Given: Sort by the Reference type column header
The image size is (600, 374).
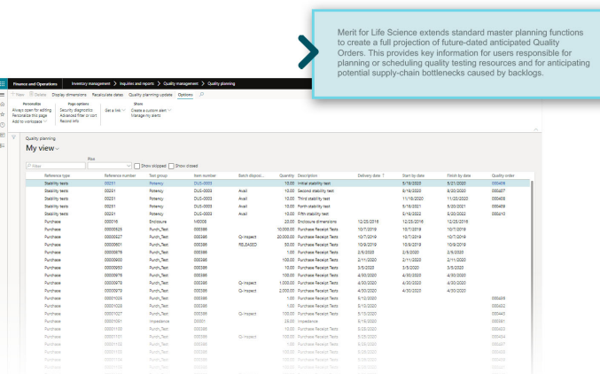Looking at the screenshot, I should [57, 175].
